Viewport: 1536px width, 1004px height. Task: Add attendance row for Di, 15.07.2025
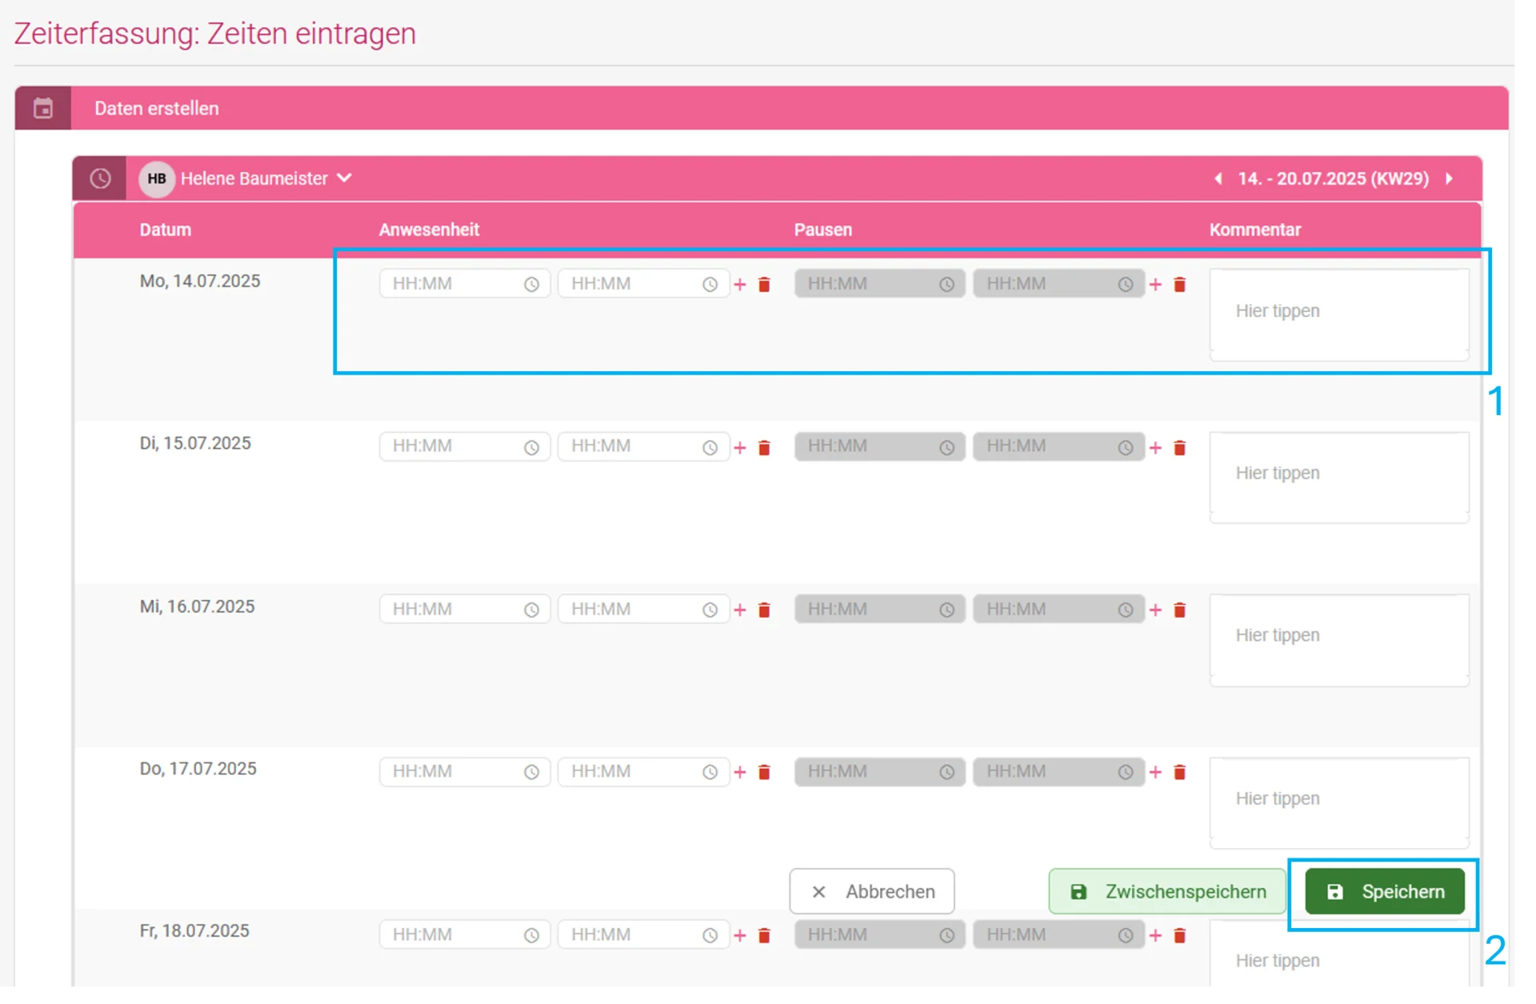tap(740, 447)
